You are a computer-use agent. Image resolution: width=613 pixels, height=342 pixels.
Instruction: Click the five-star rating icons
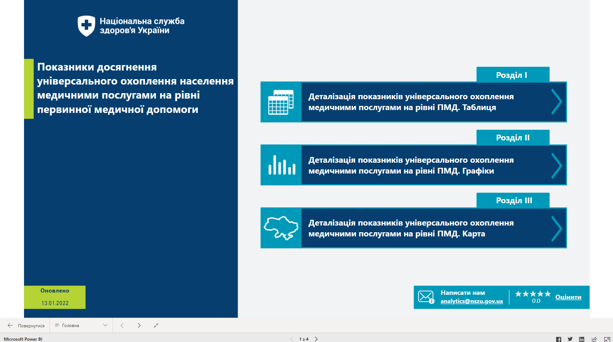533,294
